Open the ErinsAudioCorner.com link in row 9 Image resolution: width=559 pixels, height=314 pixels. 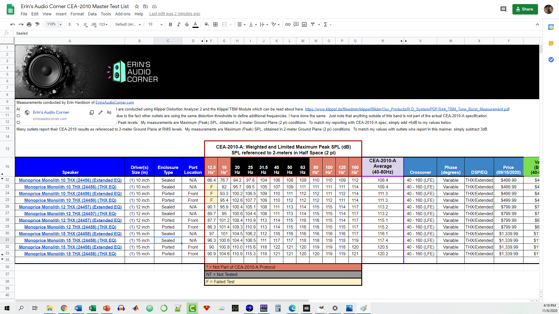click(x=114, y=102)
